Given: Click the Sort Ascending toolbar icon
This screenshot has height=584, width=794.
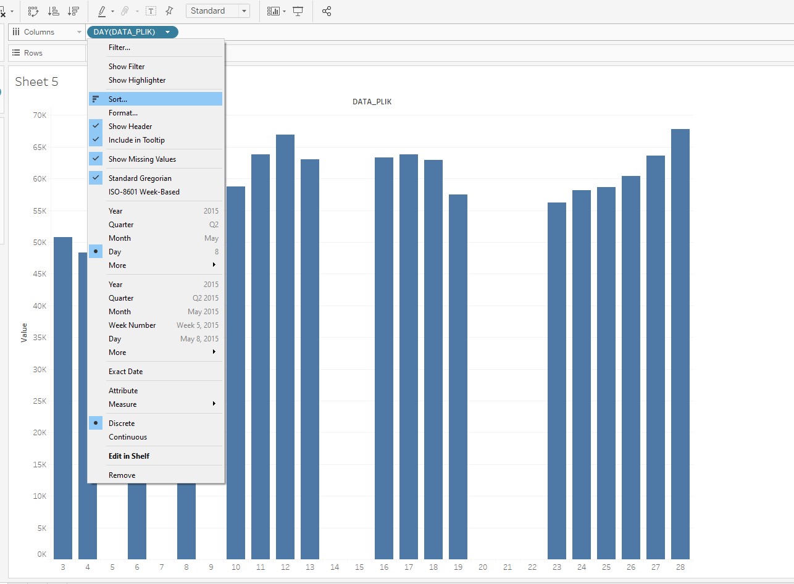Looking at the screenshot, I should [x=54, y=11].
